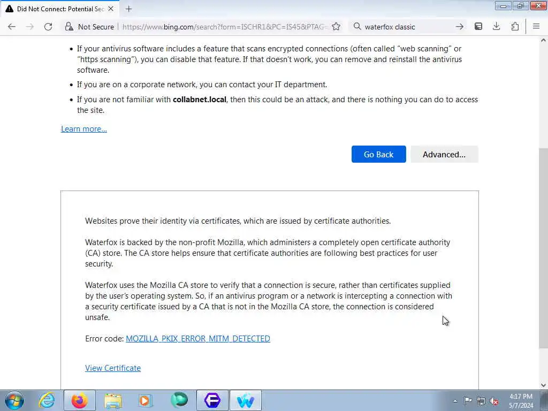Switch to the Waterfox taskbar icon
548x411 pixels.
pos(245,400)
